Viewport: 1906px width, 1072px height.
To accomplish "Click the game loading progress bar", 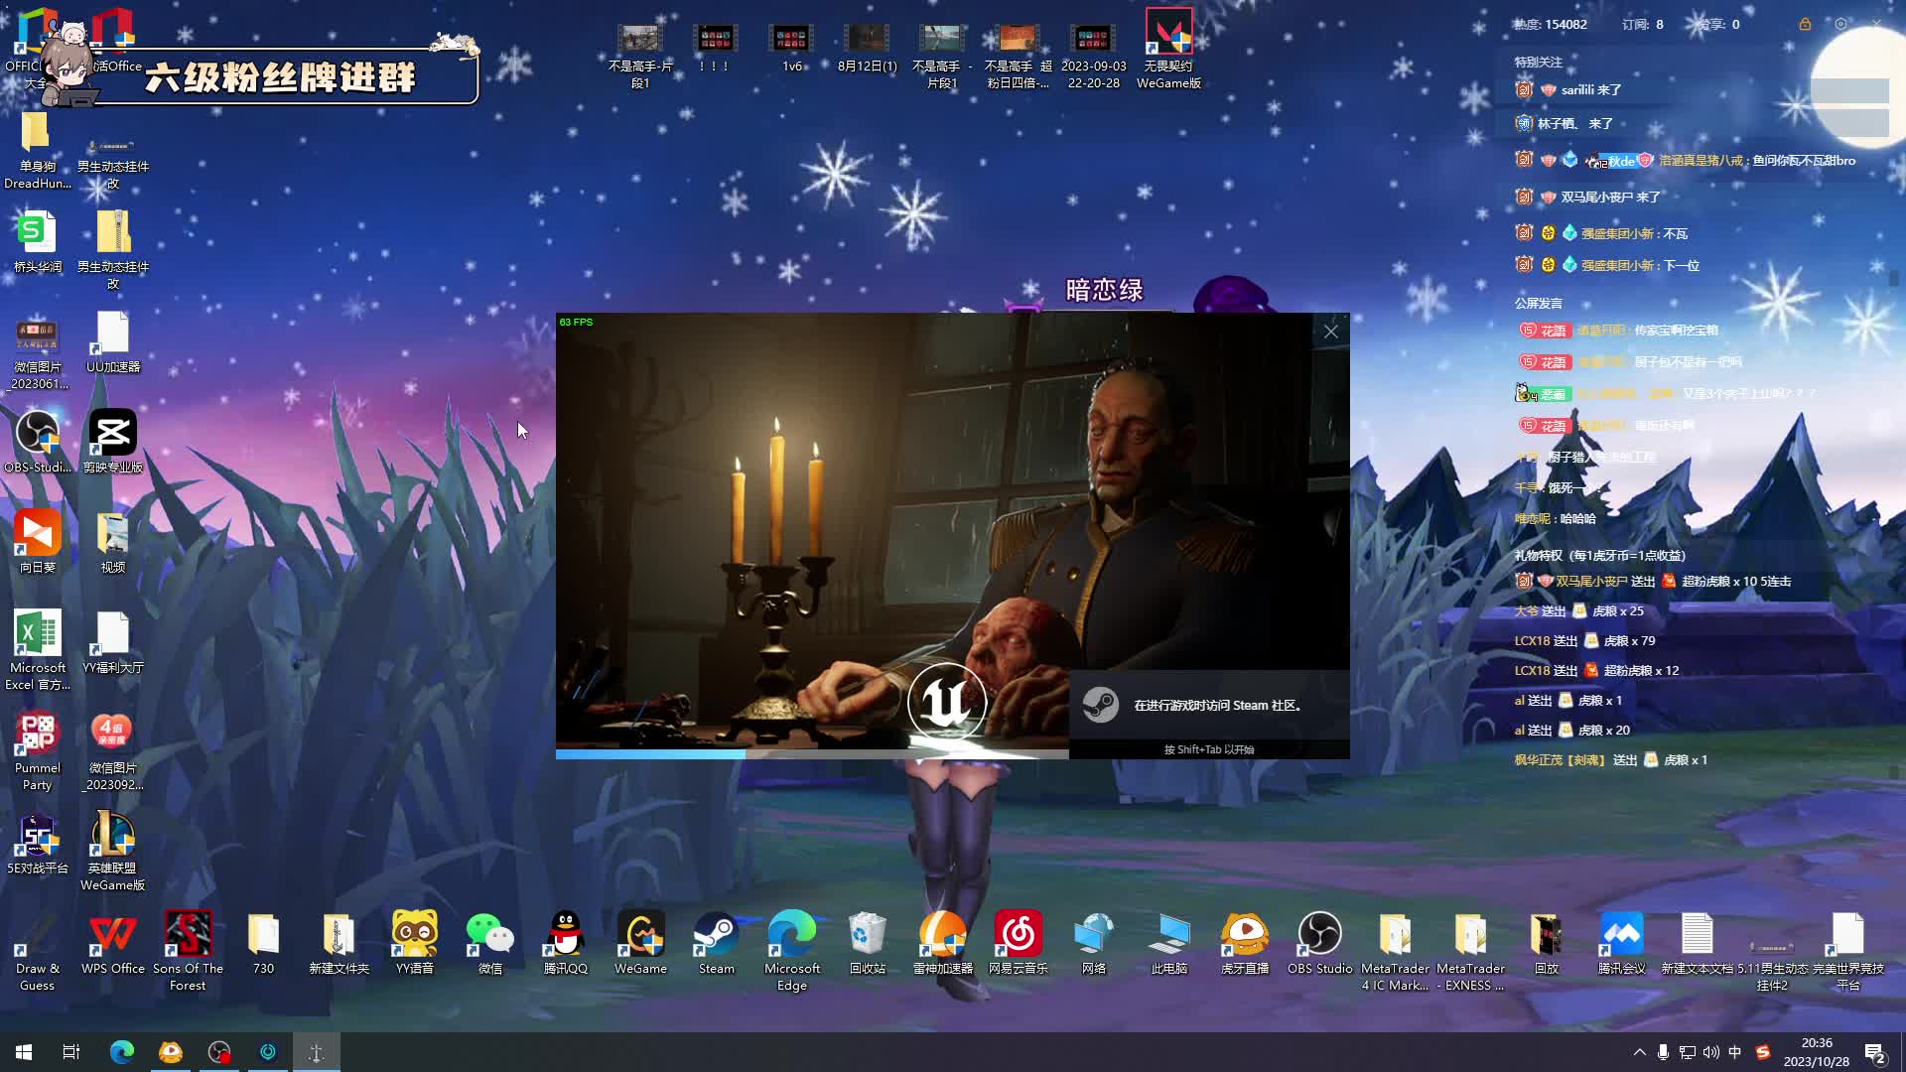I will coord(811,754).
